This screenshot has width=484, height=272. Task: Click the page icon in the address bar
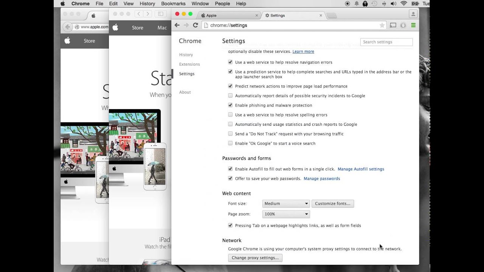coord(206,25)
